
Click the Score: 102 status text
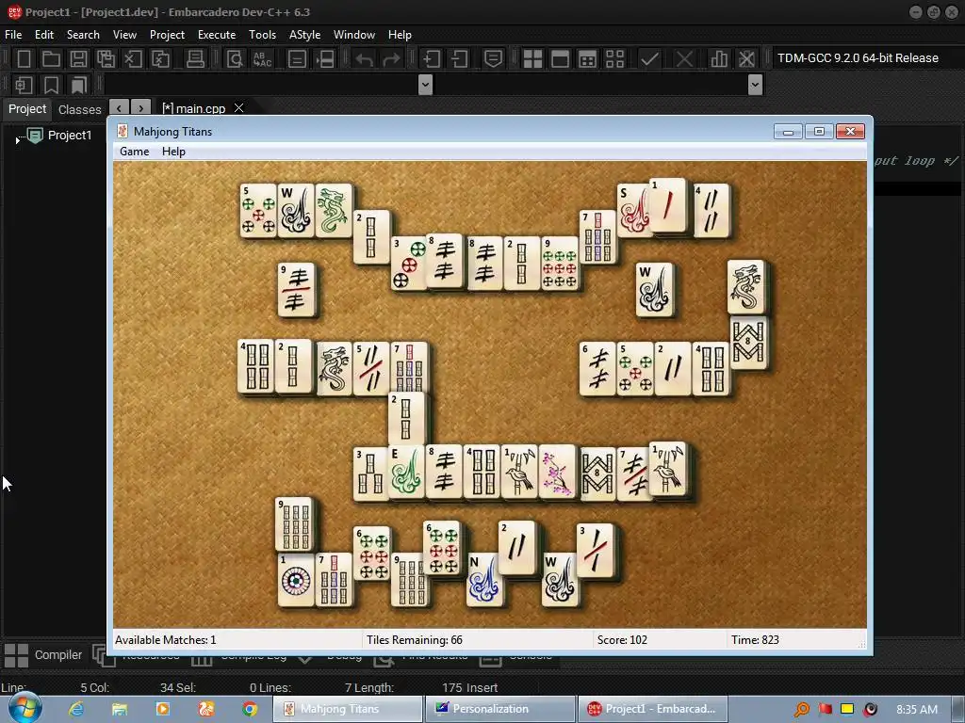[622, 640]
